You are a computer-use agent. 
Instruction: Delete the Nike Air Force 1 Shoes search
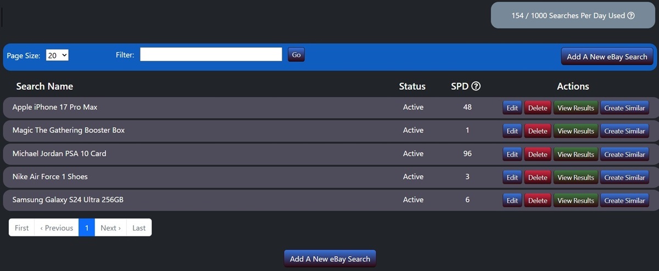538,177
